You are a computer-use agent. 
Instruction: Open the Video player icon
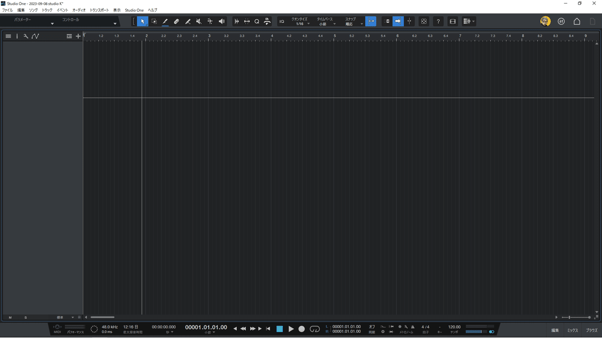453,22
